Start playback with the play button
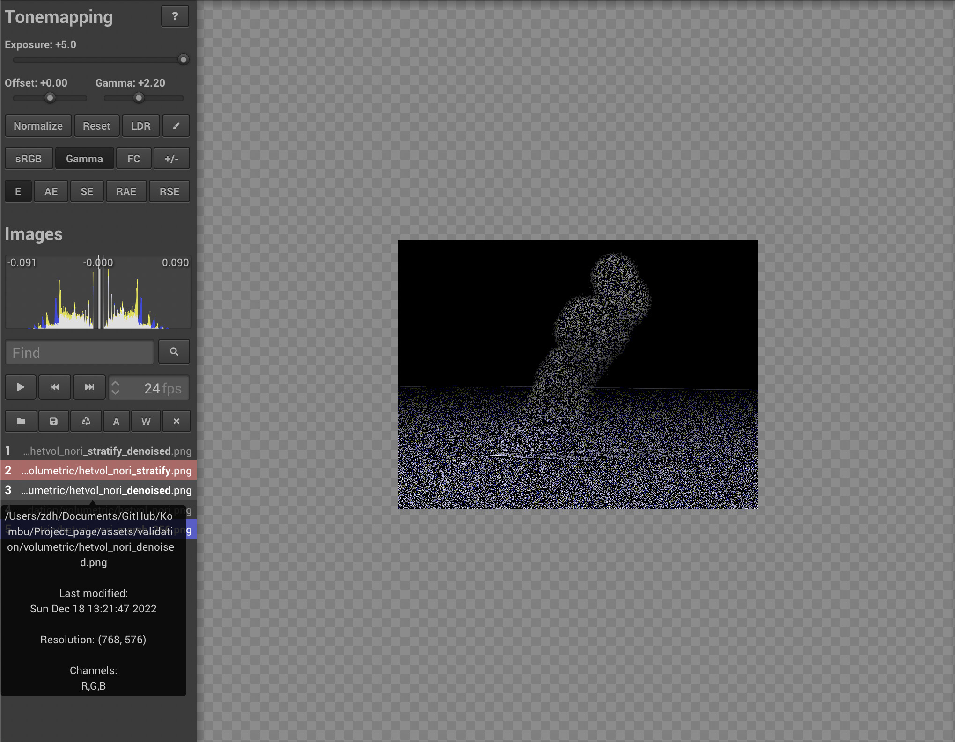 click(x=21, y=387)
